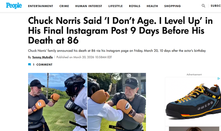The height and width of the screenshot is (131, 221).
Task: Click the comment bubble icon
Action: [x=29, y=65]
